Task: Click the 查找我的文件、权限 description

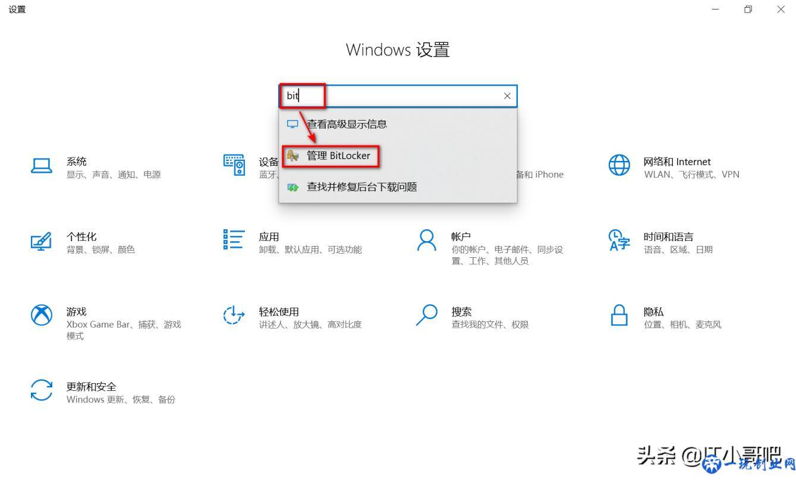Action: tap(490, 324)
